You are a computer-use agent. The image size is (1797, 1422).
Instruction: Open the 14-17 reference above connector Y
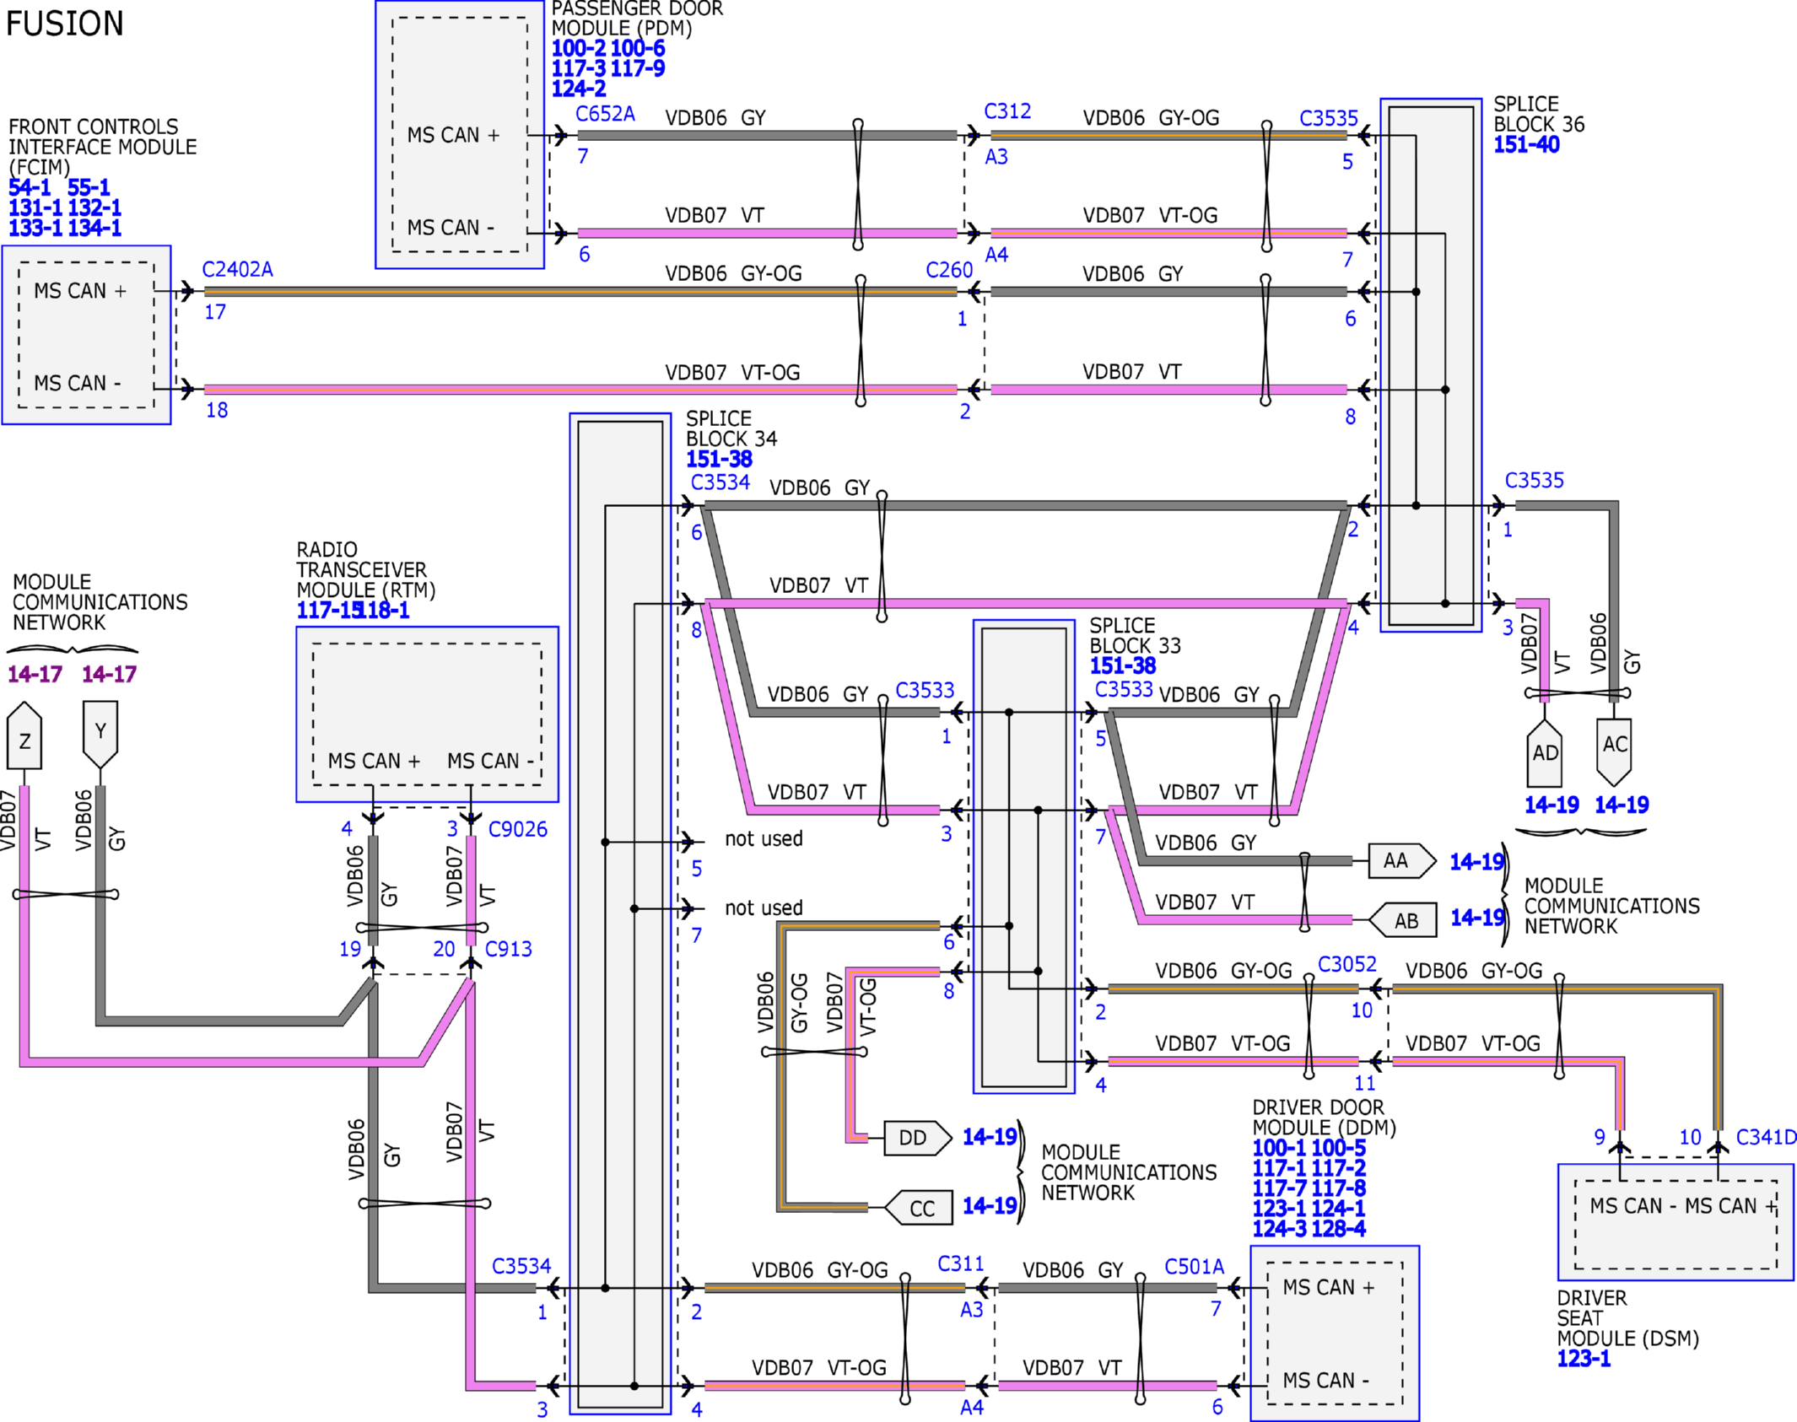click(109, 674)
